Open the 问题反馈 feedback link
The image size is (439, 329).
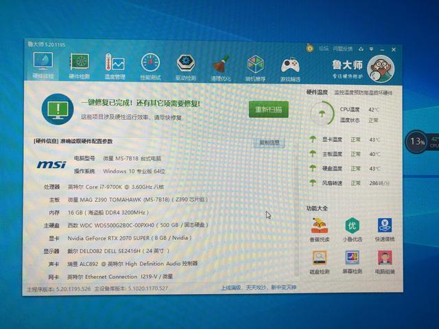(343, 49)
